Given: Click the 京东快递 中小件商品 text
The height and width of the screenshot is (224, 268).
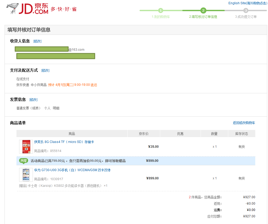Looking at the screenshot, I should (32, 85).
